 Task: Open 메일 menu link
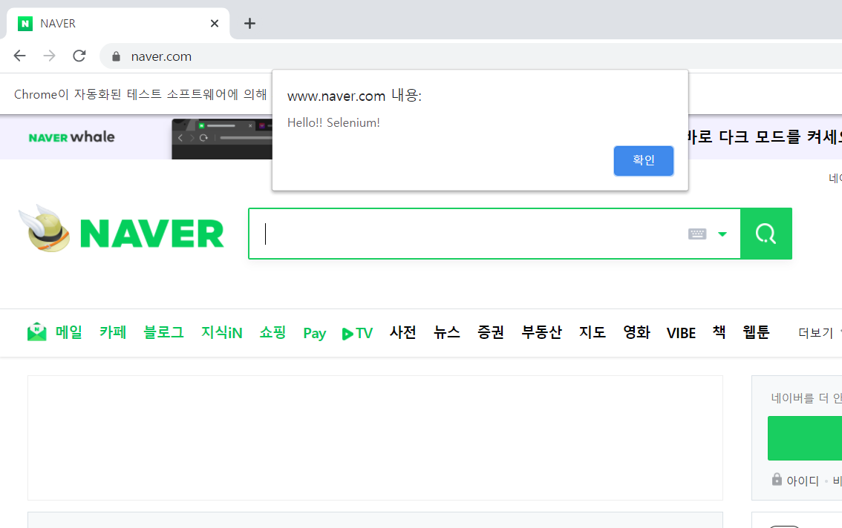point(69,332)
